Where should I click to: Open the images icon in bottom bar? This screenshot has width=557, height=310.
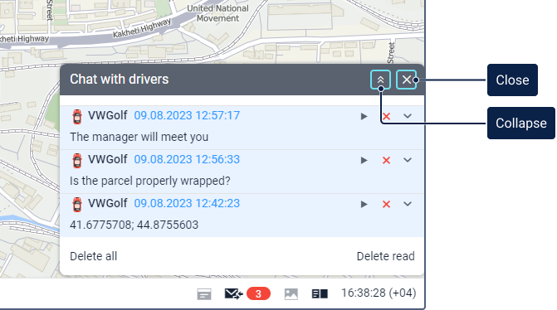click(291, 294)
